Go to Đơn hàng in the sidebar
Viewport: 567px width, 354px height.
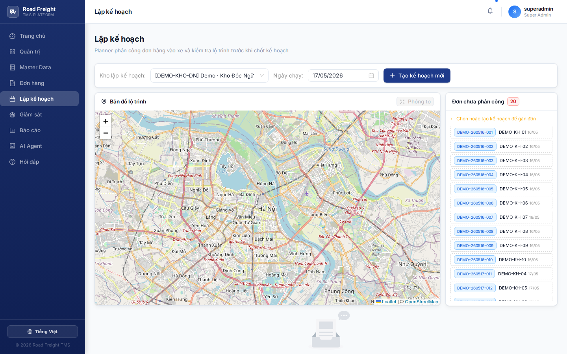pyautogui.click(x=39, y=83)
